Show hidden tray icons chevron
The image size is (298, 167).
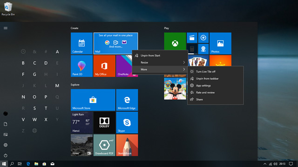265,164
